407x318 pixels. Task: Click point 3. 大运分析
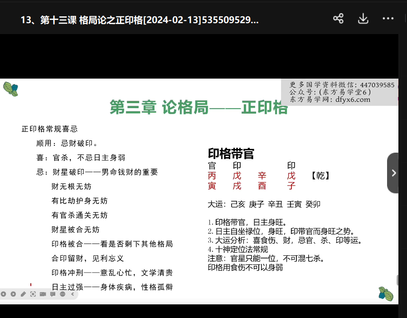(285, 240)
